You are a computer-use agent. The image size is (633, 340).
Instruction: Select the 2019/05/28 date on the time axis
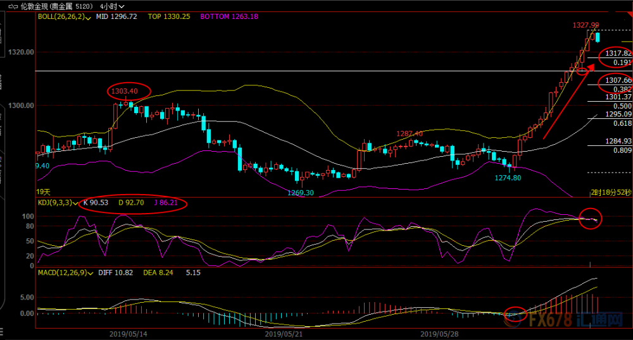tap(439, 334)
